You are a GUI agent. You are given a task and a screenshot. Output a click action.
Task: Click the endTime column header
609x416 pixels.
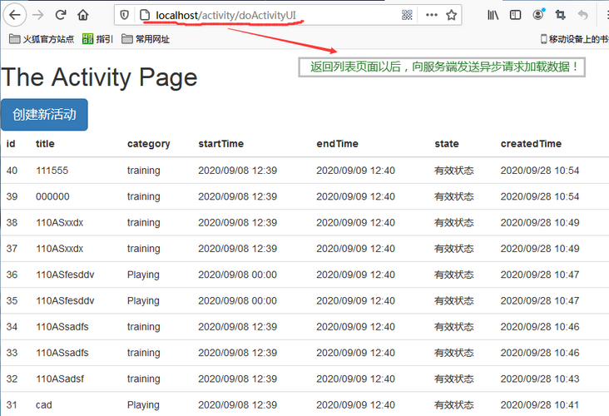337,144
